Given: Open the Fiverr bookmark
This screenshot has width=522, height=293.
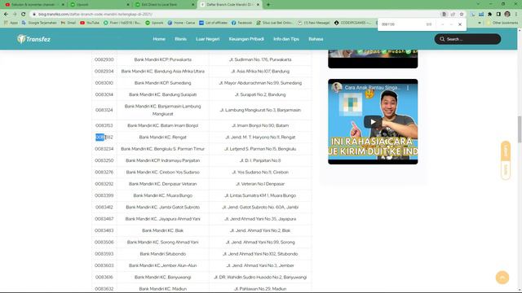Looking at the screenshot, I should point(122,23).
